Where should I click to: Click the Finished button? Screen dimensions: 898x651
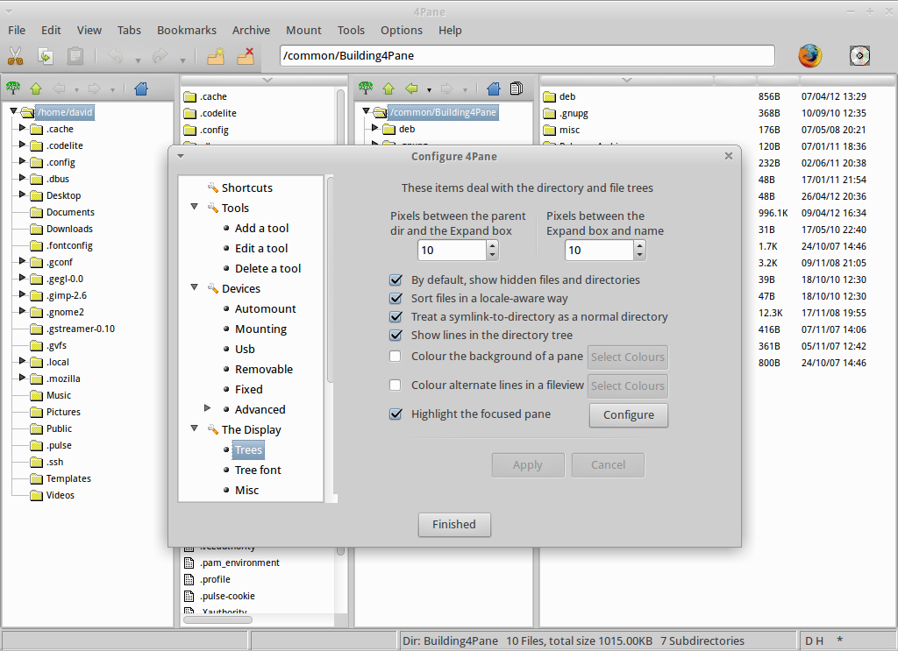pyautogui.click(x=454, y=525)
